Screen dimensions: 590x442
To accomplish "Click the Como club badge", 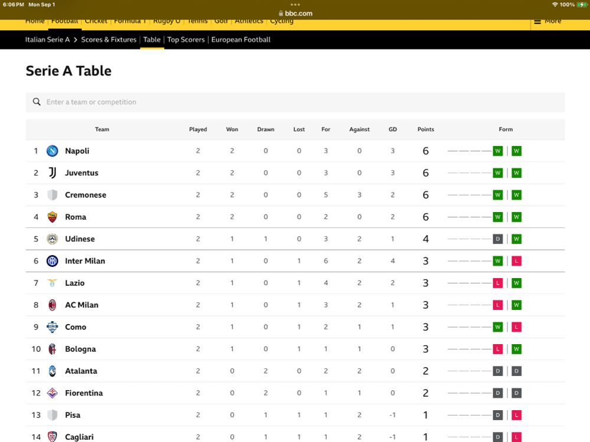I will click(53, 327).
